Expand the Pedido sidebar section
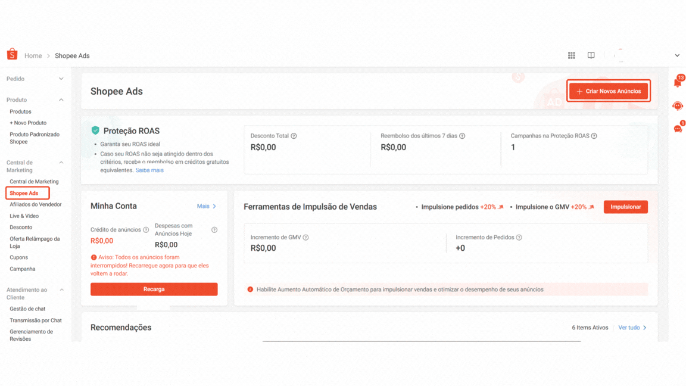This screenshot has width=686, height=386. point(61,79)
